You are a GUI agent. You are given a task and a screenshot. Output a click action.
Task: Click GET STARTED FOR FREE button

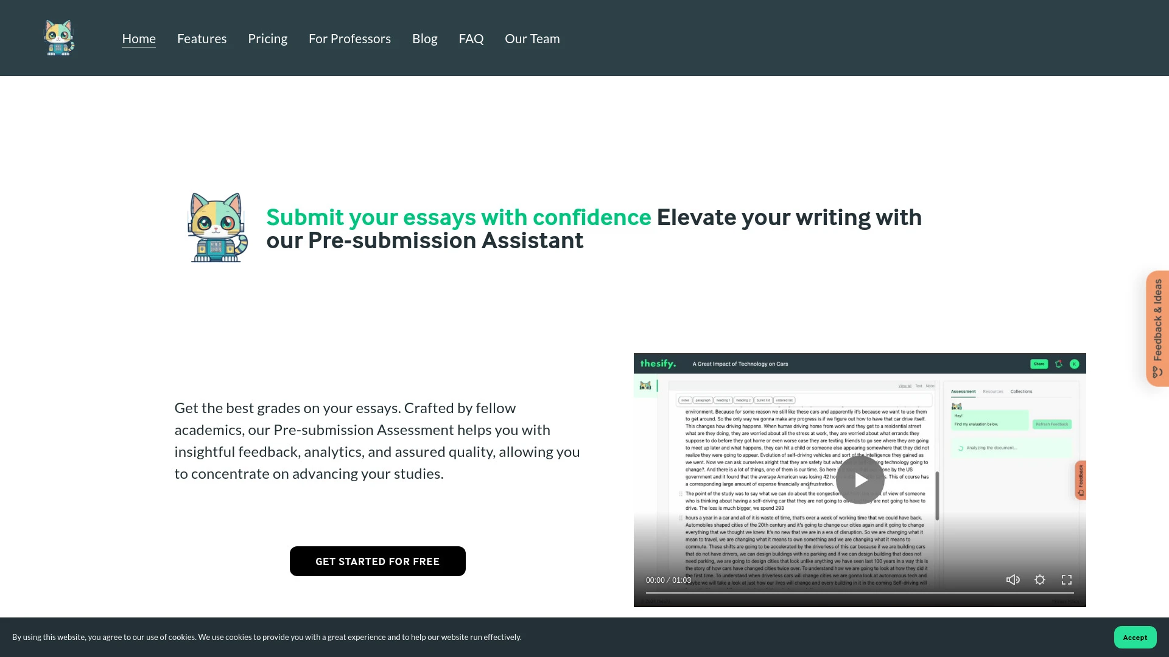(377, 561)
